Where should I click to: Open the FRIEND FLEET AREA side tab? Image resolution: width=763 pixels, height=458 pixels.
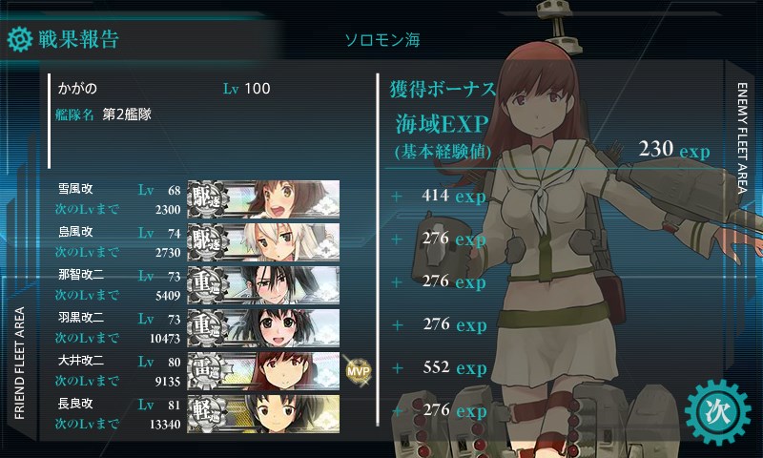coord(19,364)
